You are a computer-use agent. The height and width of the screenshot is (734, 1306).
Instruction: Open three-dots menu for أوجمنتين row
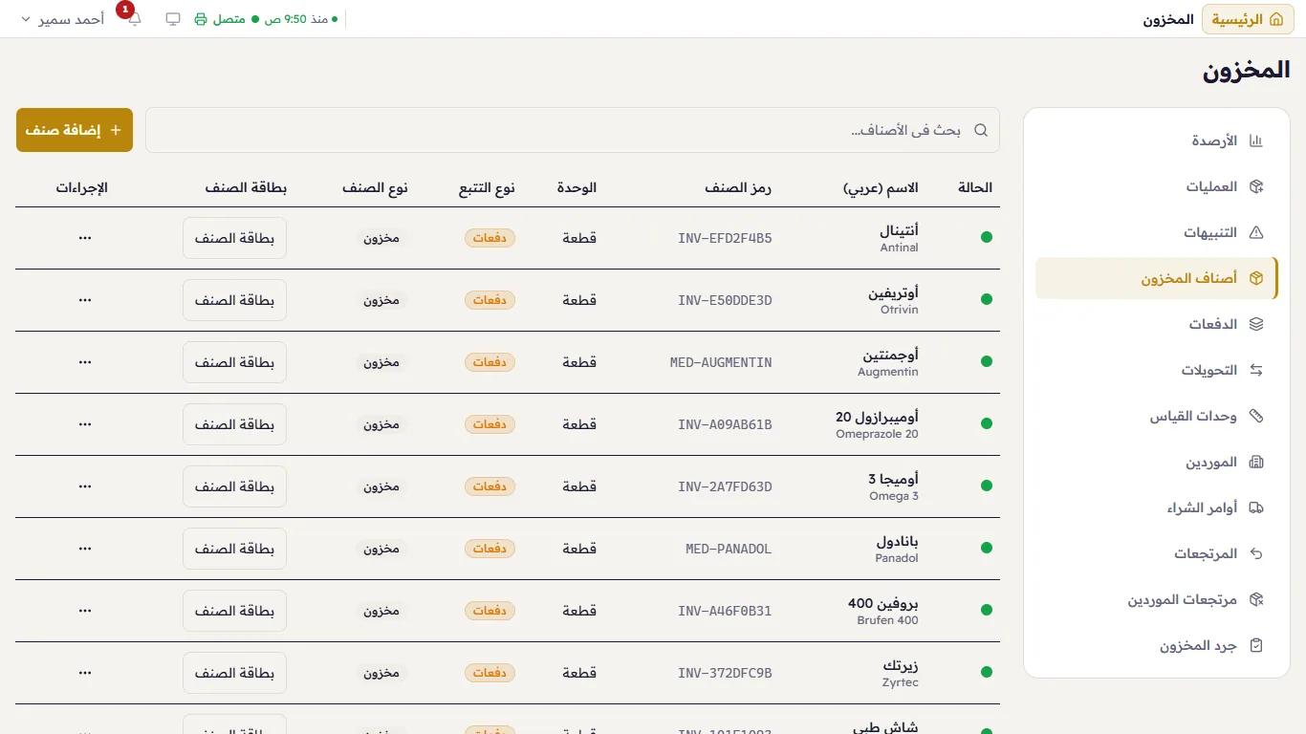click(x=85, y=362)
